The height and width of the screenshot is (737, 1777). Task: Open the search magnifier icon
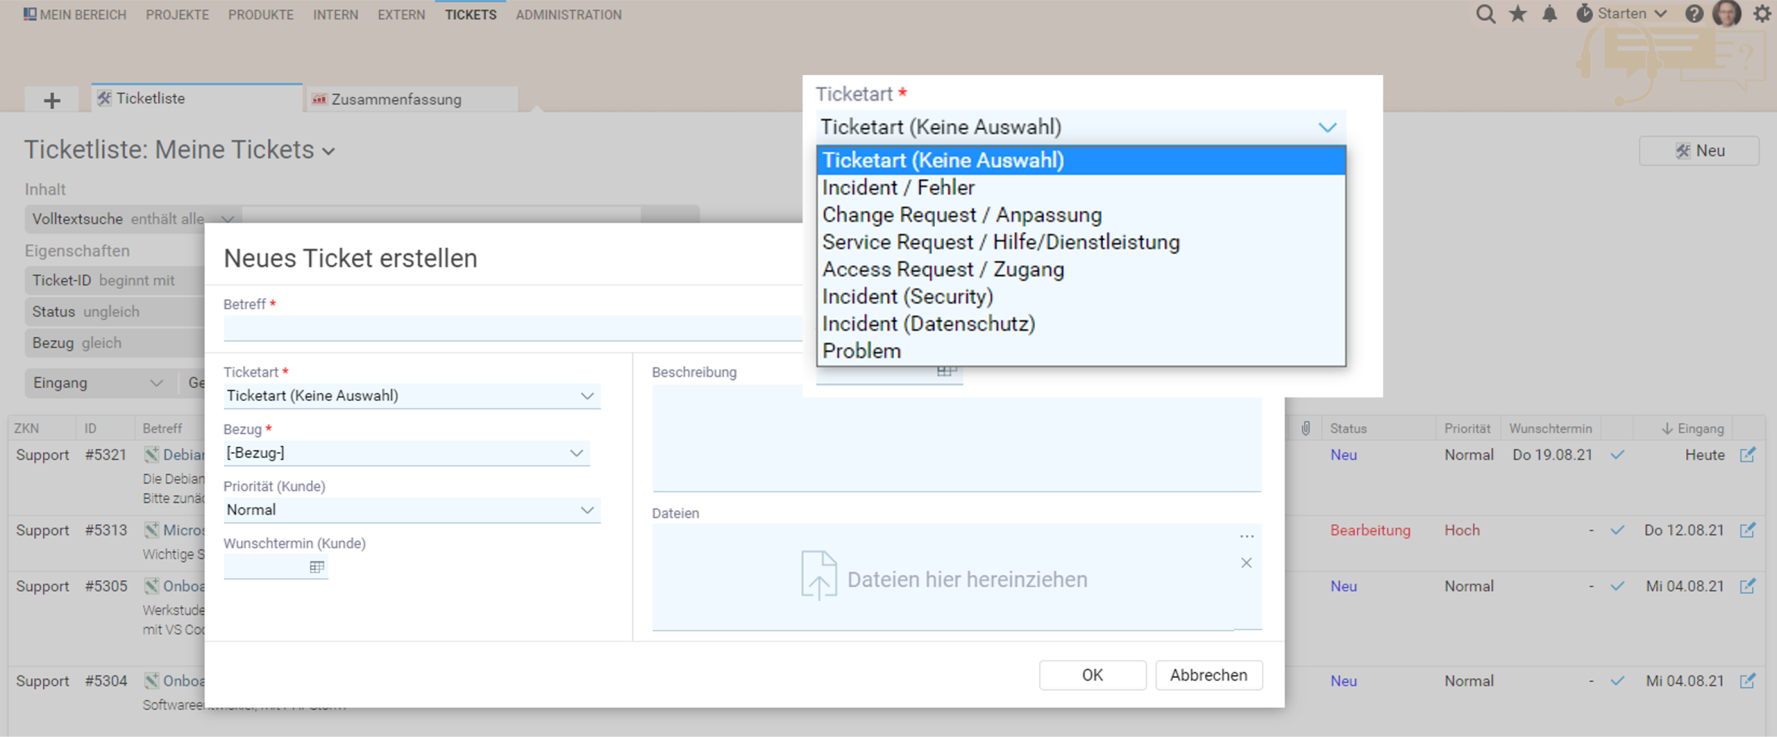pos(1485,15)
